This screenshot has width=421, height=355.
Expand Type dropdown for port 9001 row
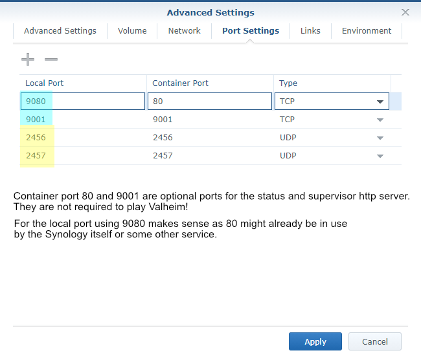380,120
